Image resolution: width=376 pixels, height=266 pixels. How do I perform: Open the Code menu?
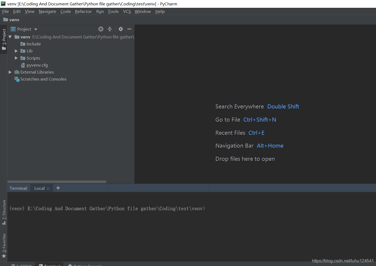66,11
